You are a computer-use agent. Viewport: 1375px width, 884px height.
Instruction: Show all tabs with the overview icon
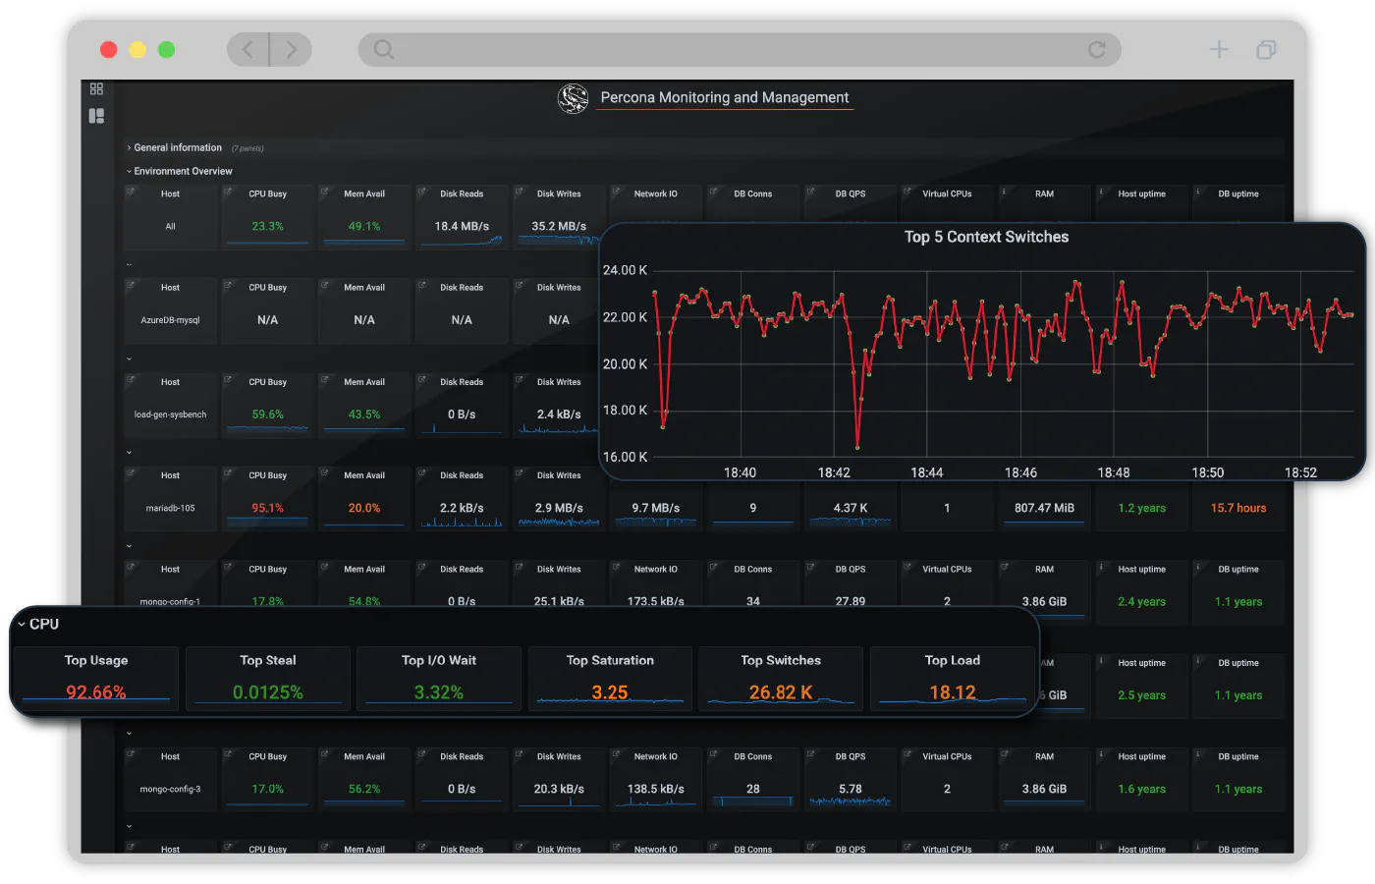click(1266, 49)
